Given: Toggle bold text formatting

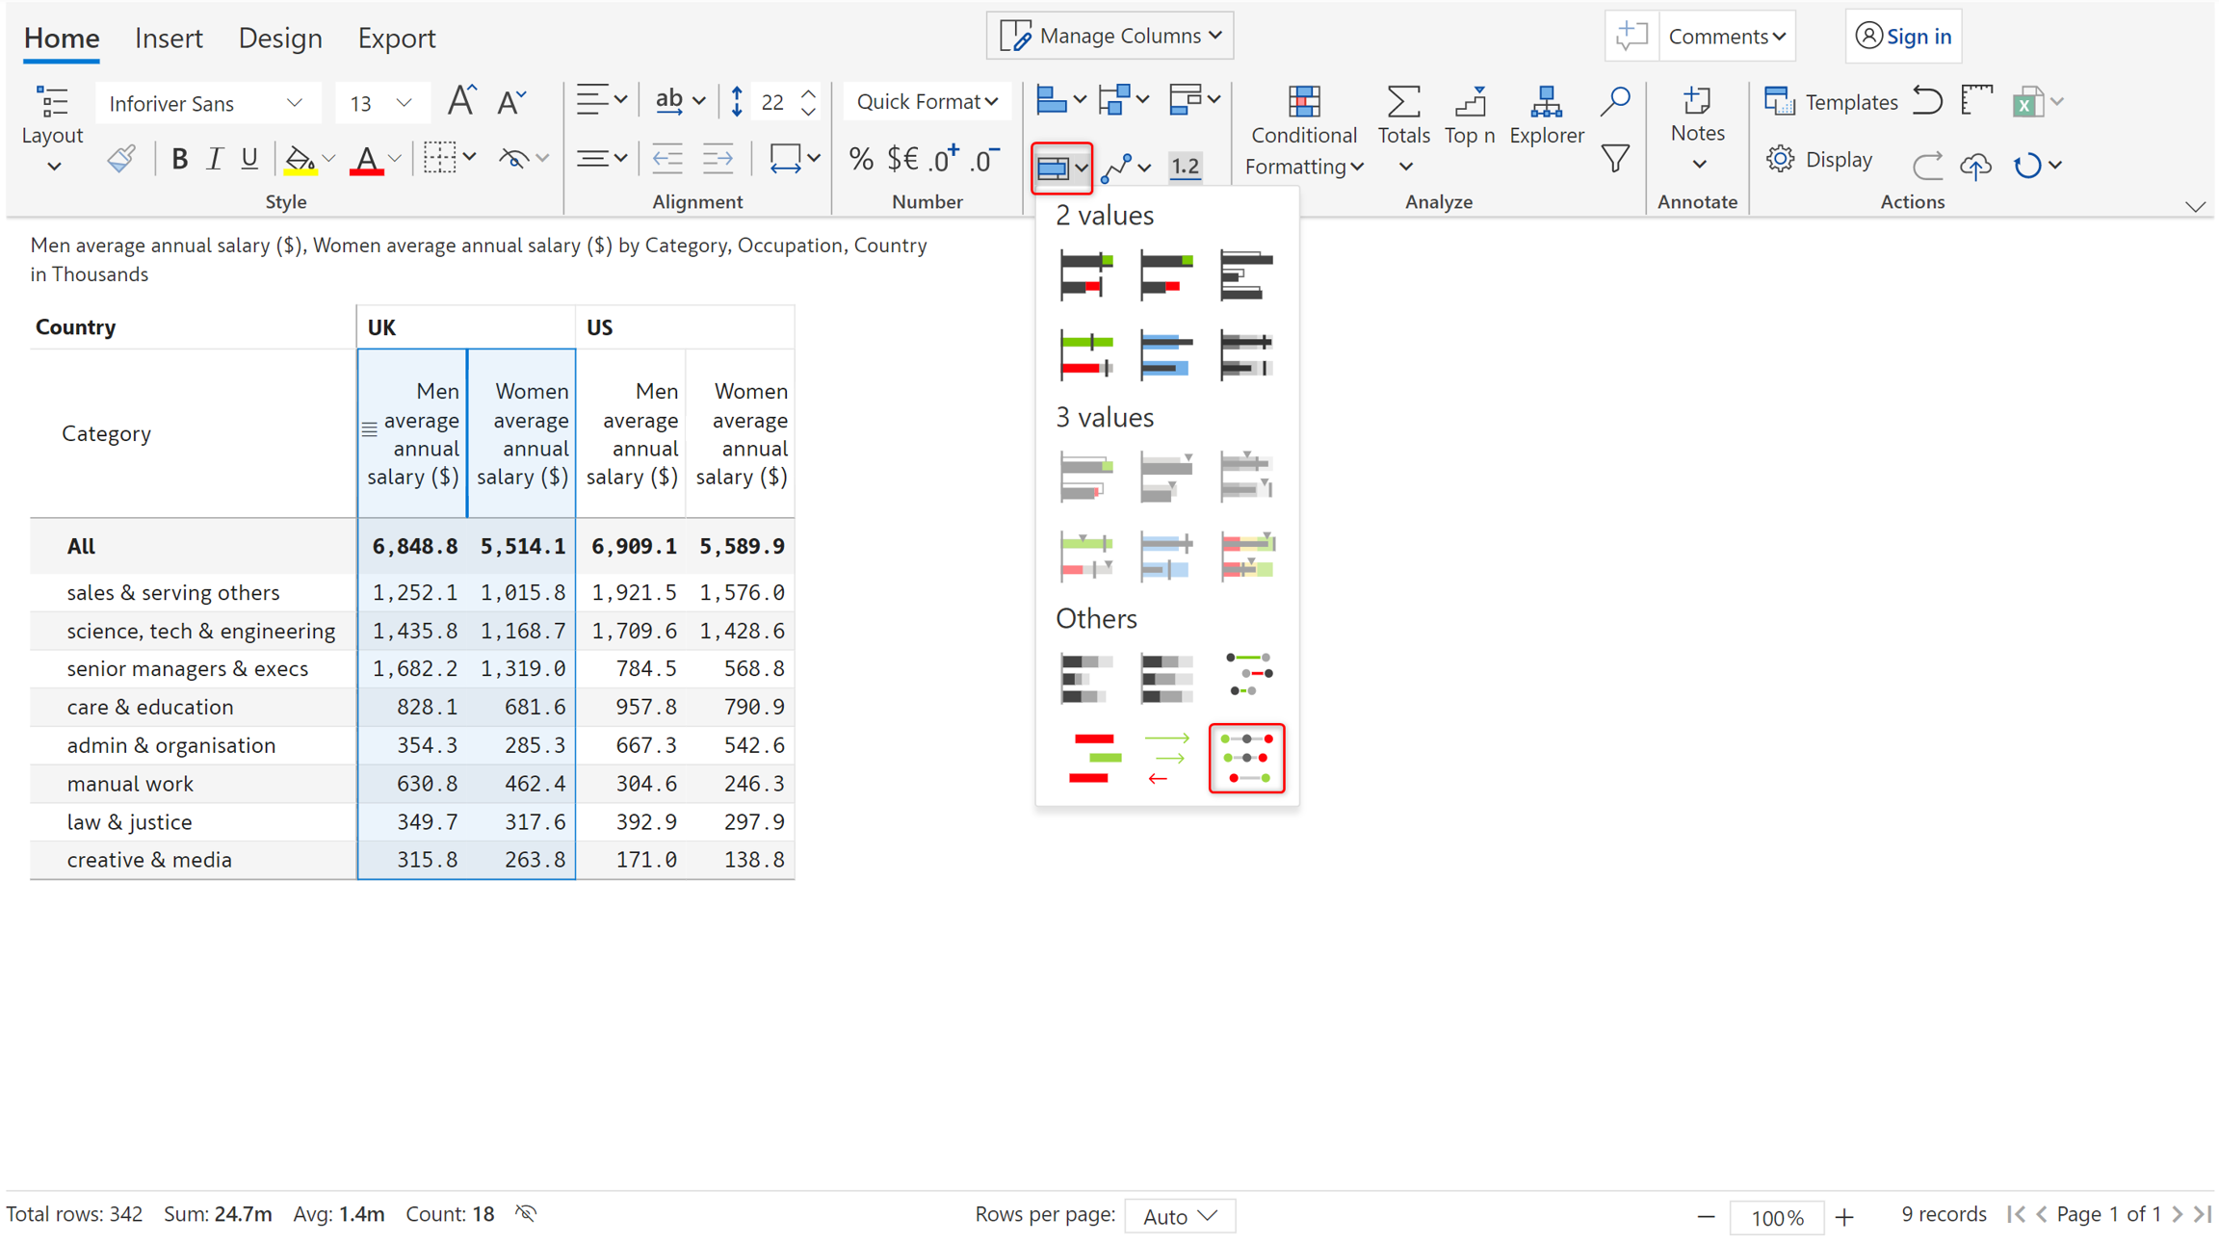Looking at the screenshot, I should [x=179, y=159].
